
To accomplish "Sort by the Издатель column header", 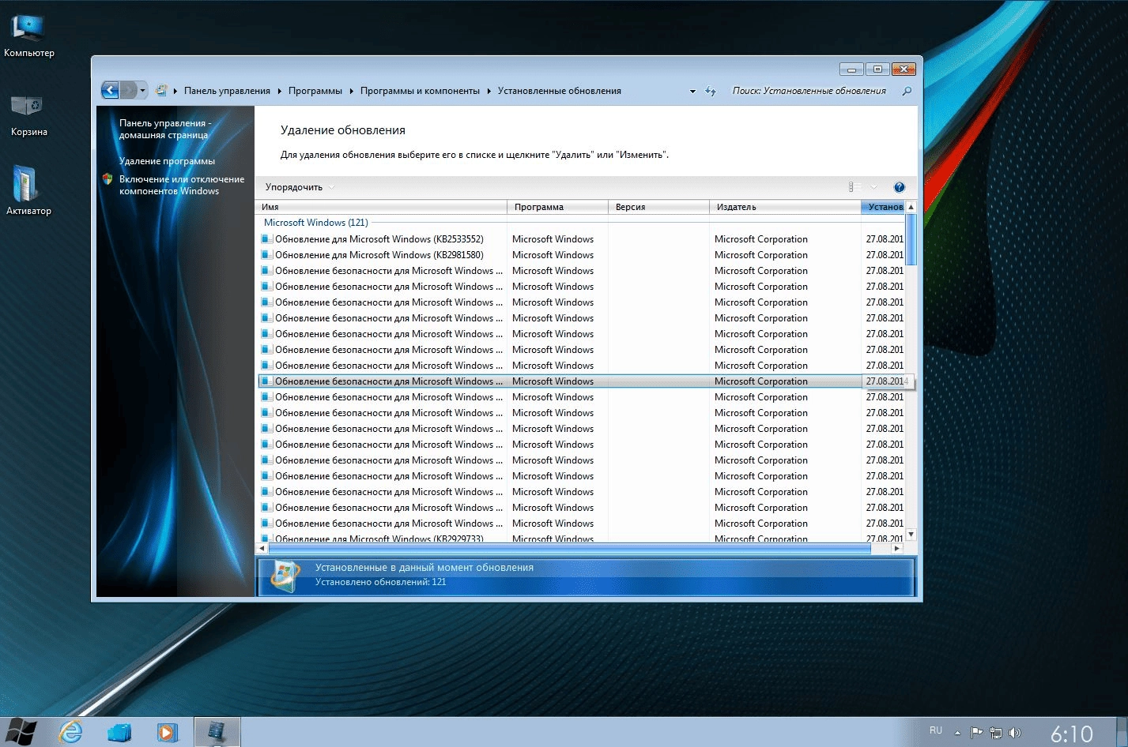I will pyautogui.click(x=785, y=207).
